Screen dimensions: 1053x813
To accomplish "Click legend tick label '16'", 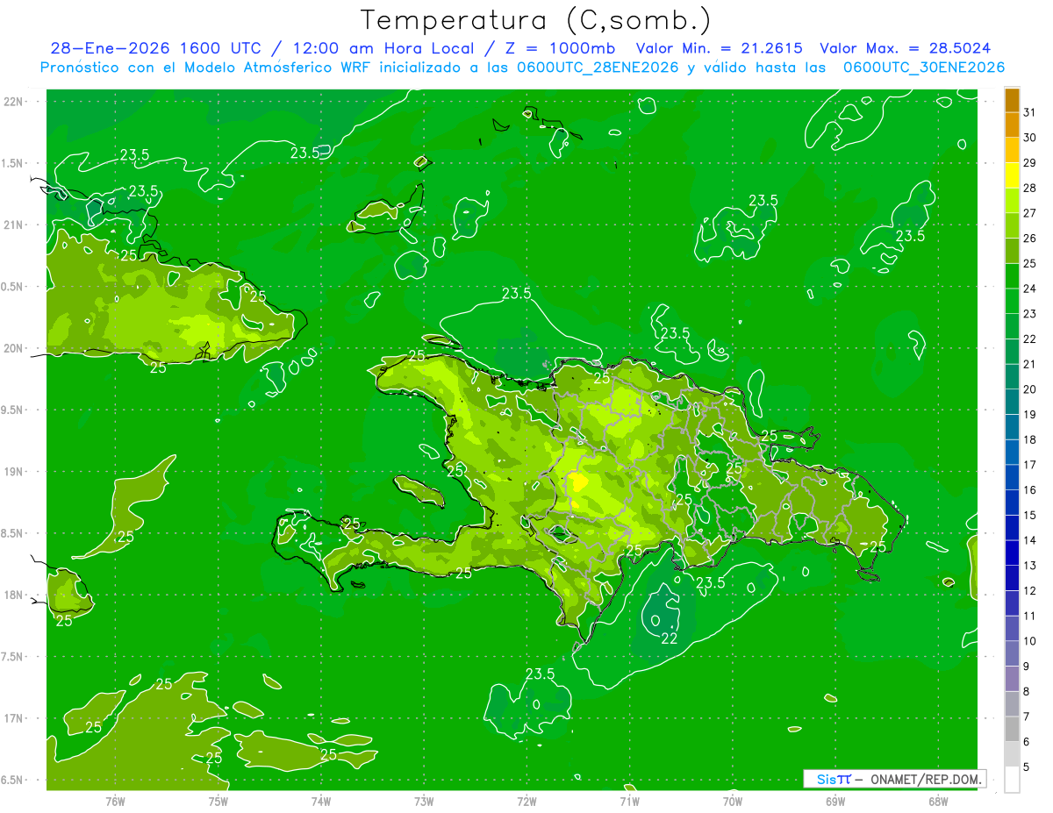I will [1030, 490].
